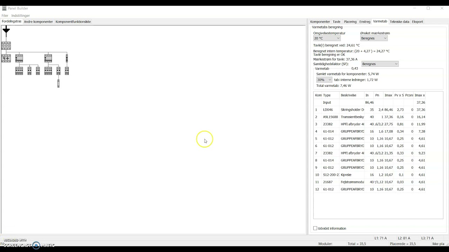449x252 pixels.
Task: Click the Imax column header
Action: [388, 95]
